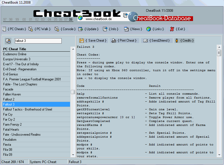Image resolution: width=224 pixels, height=165 pixels.
Task: Open the www.cheatbook.de link
Action: [98, 19]
